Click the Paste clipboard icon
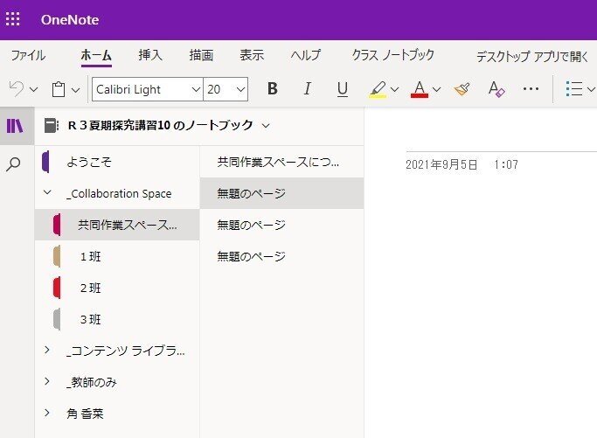Viewport: 597px width, 438px height. click(x=59, y=89)
